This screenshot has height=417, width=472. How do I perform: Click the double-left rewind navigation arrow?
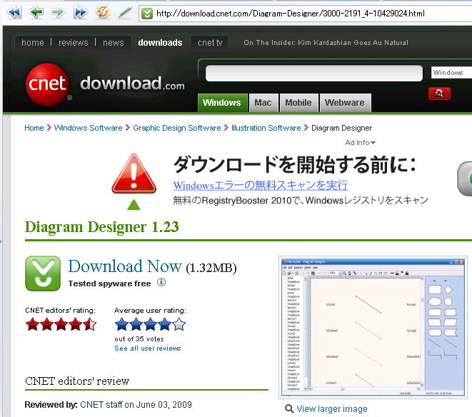[x=14, y=12]
